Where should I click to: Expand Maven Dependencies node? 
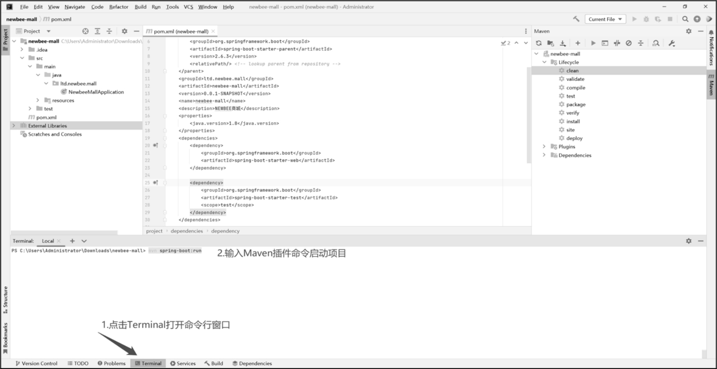pos(544,155)
